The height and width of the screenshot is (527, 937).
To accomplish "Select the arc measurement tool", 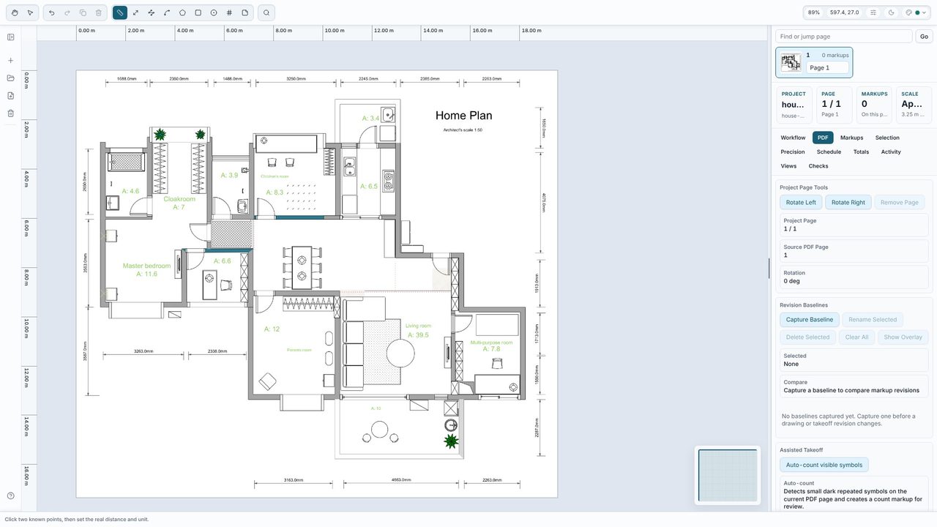I will coord(167,12).
